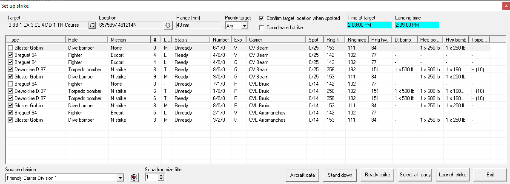510x184 pixels.
Task: Click the Carrier column header
Action: pyautogui.click(x=276, y=39)
